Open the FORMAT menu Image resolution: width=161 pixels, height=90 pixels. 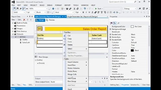[x=58, y=5]
